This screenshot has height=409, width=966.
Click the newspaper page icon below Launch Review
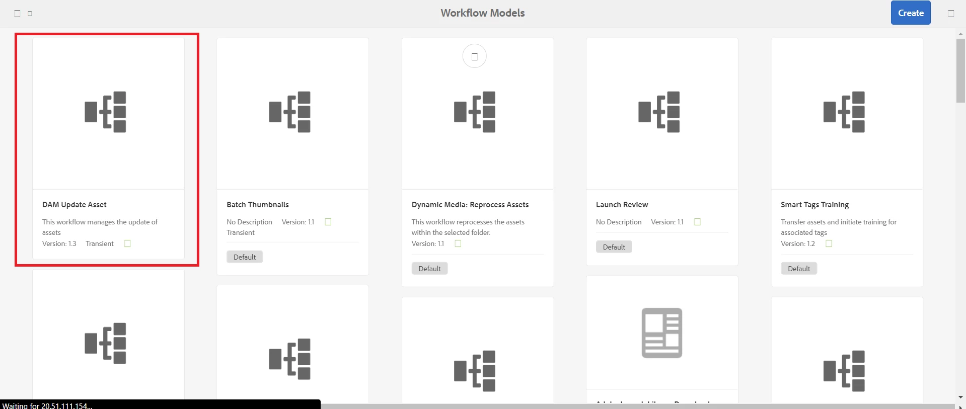[662, 333]
